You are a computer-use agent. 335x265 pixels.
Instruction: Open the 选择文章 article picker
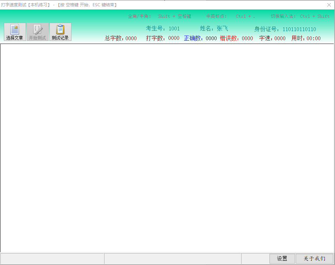point(15,32)
